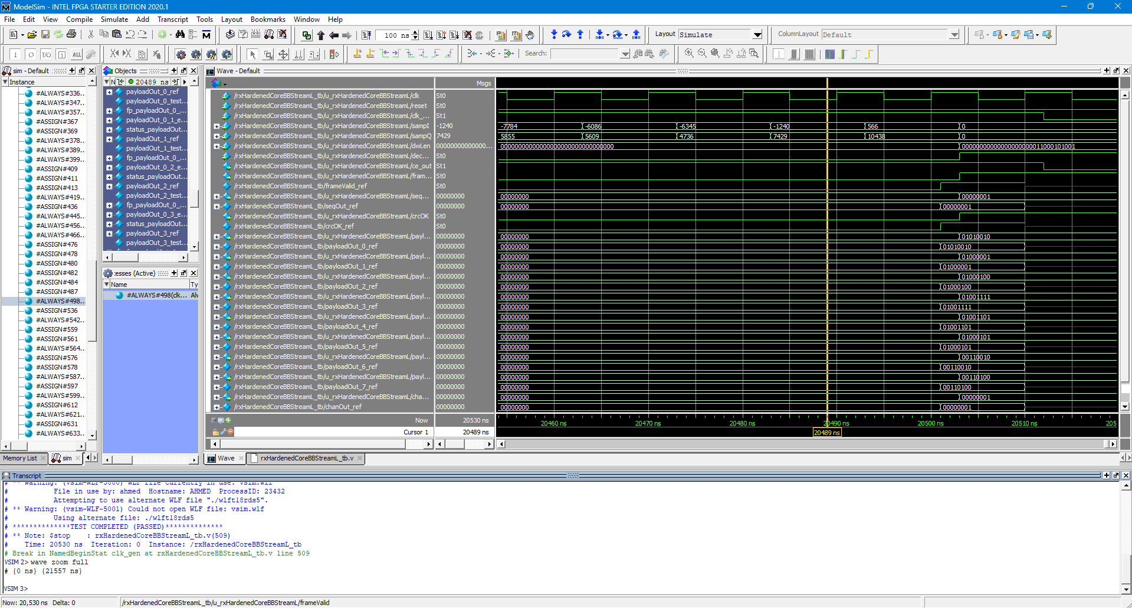
Task: Click the Name column header in Processes panel
Action: click(146, 285)
